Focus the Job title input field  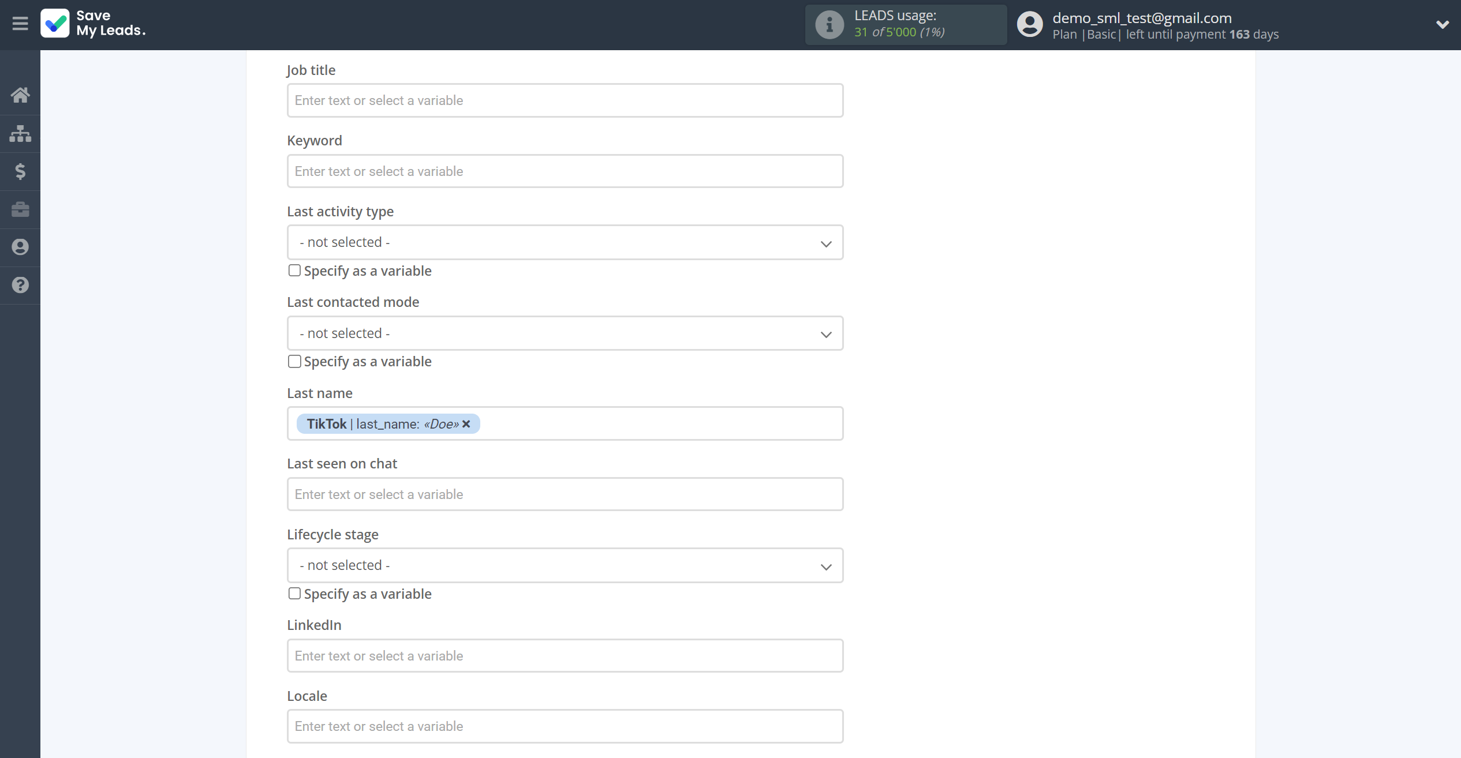pos(565,100)
